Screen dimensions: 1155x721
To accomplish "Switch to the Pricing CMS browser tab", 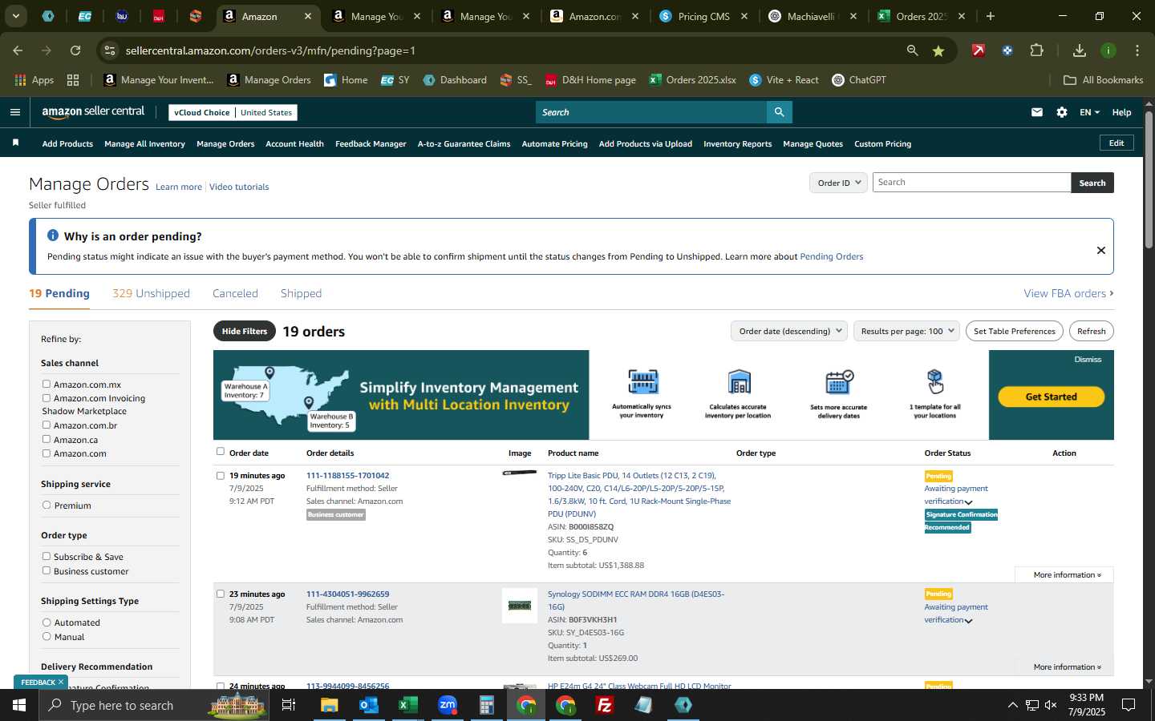I will (x=703, y=16).
